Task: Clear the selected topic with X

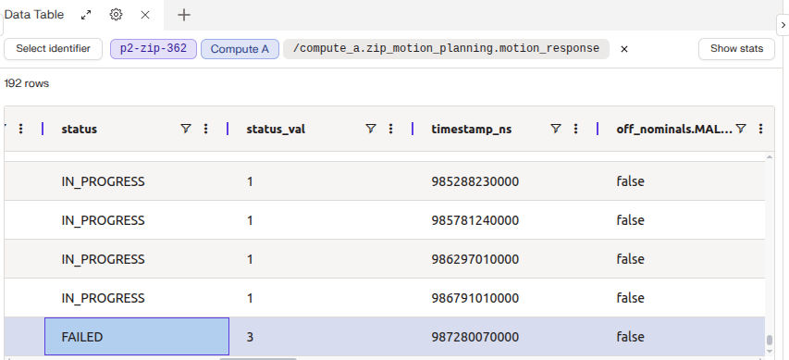Action: point(624,49)
